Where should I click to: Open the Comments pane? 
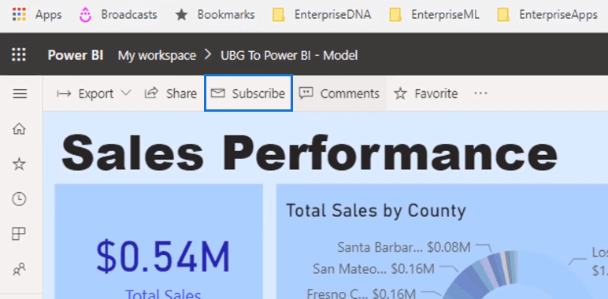tap(339, 94)
